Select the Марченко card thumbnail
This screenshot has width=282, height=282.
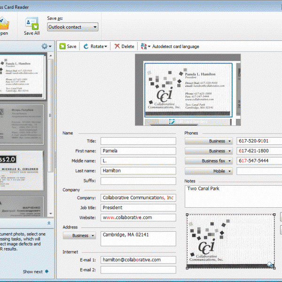(22, 207)
